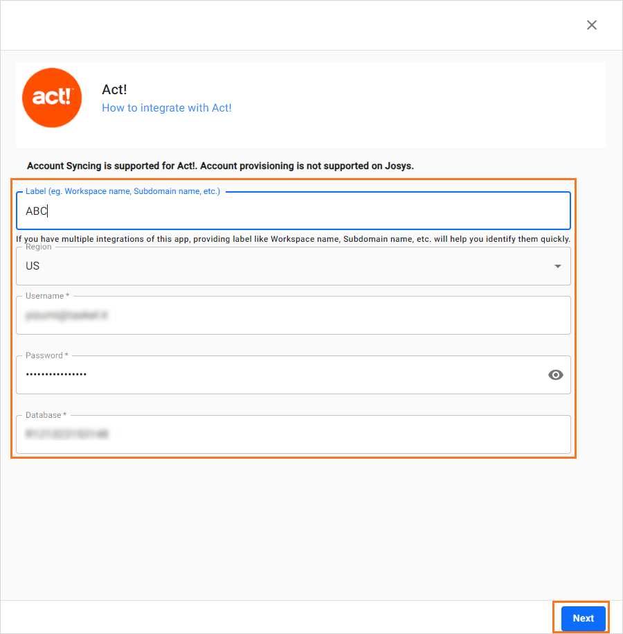Expand the Region dropdown arrow
Image resolution: width=623 pixels, height=634 pixels.
557,266
